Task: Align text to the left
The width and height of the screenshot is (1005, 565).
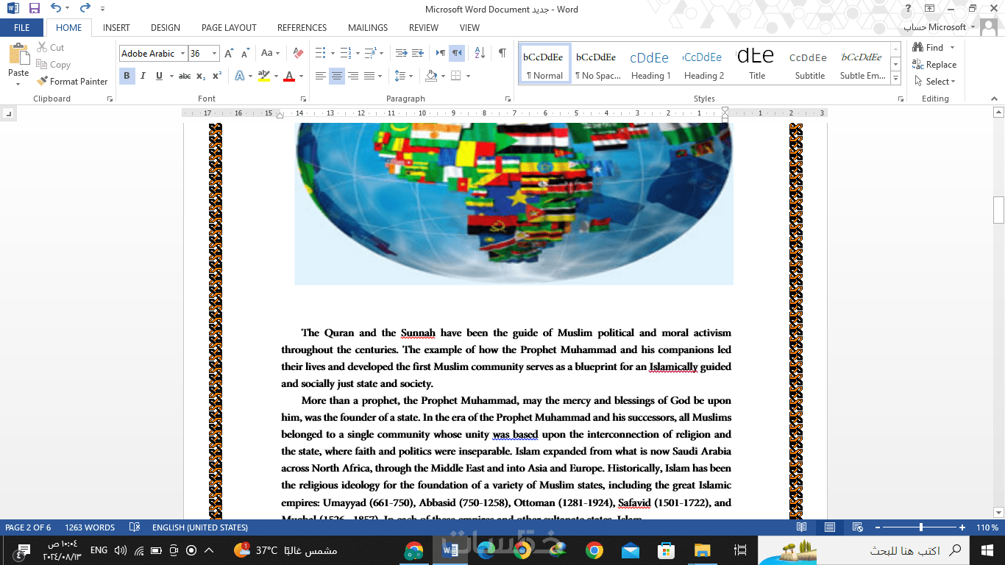Action: (321, 76)
